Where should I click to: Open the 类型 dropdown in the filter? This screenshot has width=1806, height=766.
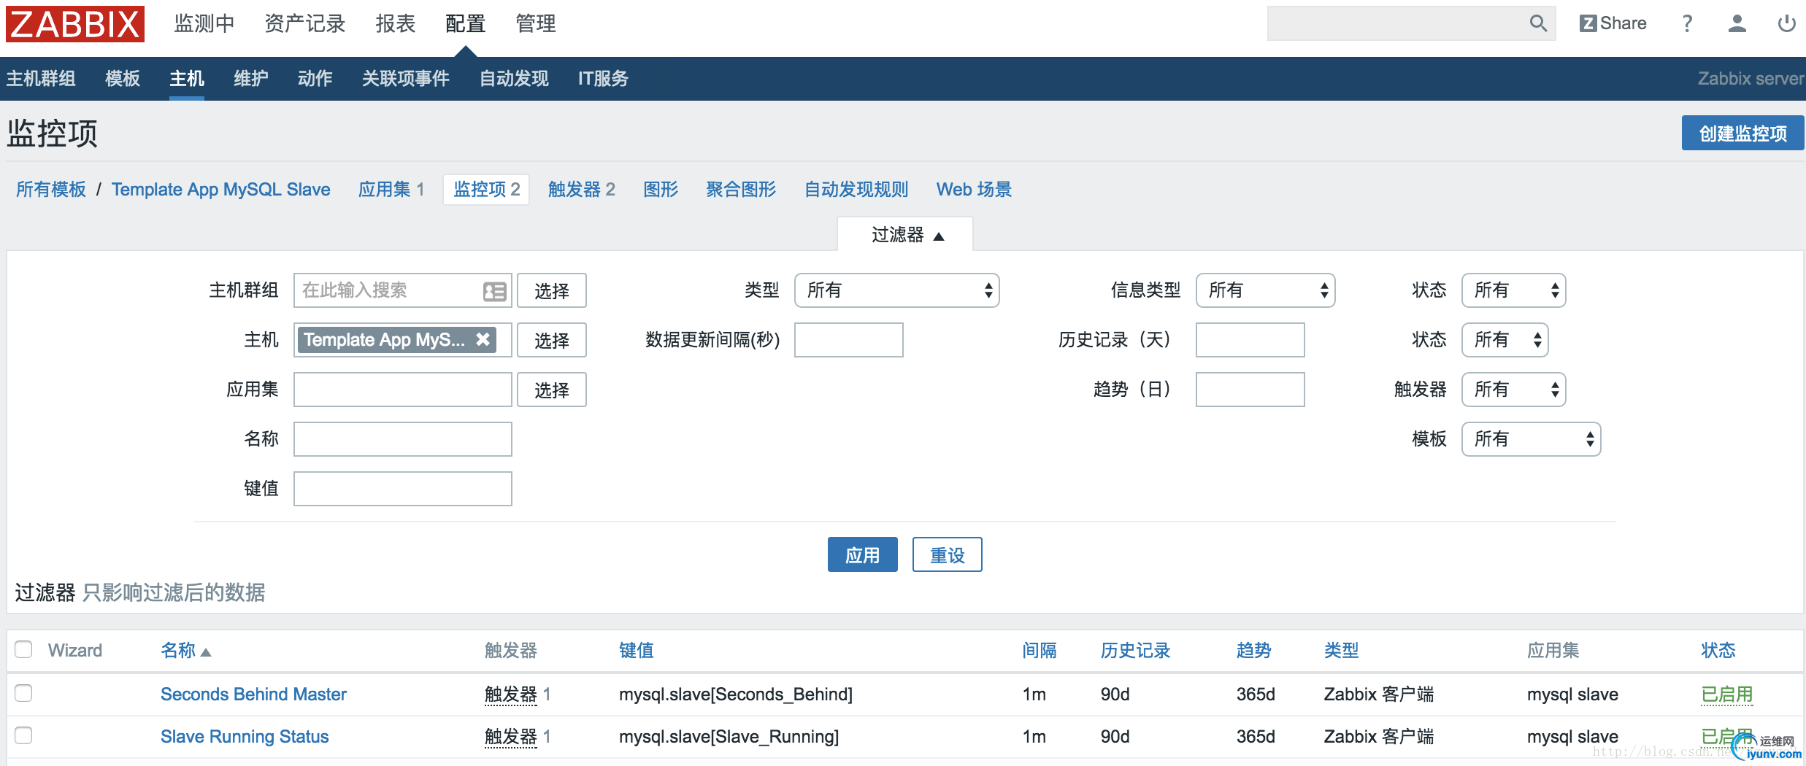tap(896, 290)
